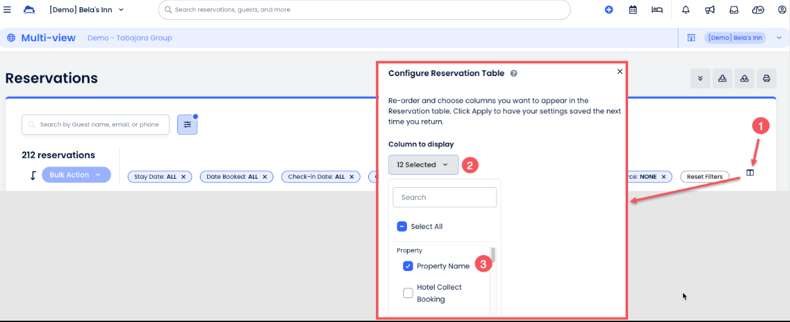Click the bed rooms icon
Viewport: 790px width, 322px height.
(657, 10)
